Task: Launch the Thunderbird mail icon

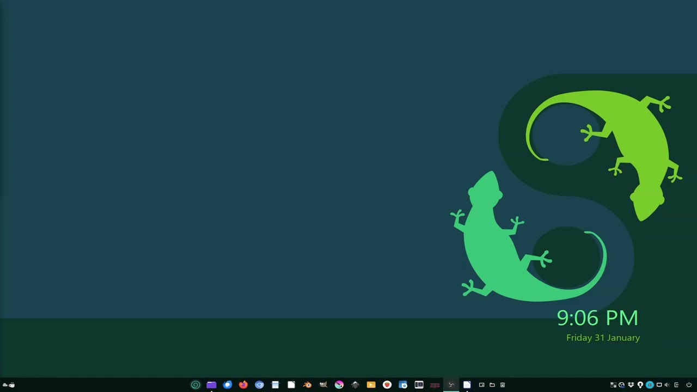Action: tap(227, 385)
